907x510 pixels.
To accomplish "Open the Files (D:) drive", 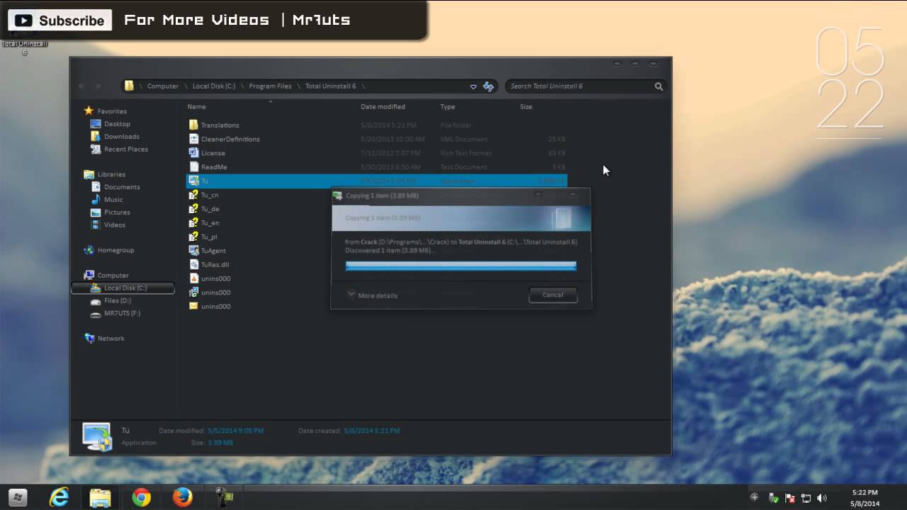I will click(x=111, y=301).
